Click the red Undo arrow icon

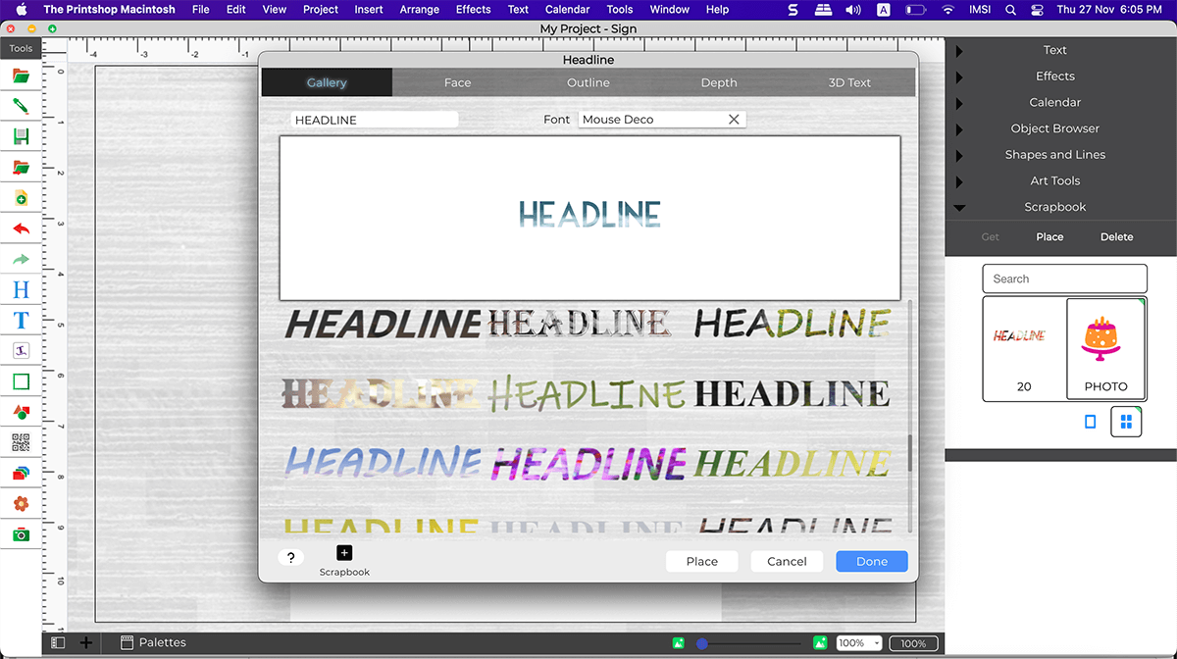tap(21, 228)
